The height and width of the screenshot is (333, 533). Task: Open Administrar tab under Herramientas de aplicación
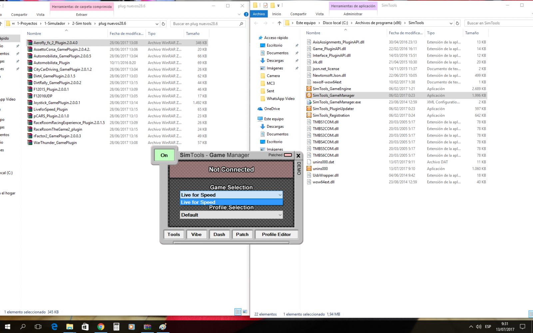click(353, 14)
